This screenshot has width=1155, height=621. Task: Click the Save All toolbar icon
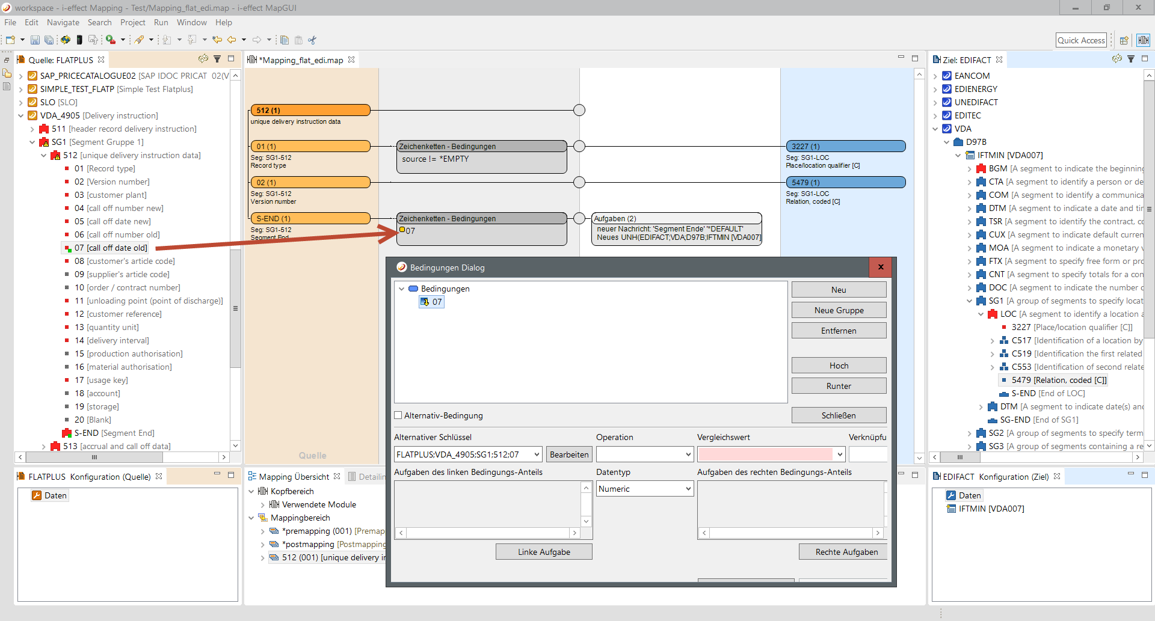pos(49,40)
